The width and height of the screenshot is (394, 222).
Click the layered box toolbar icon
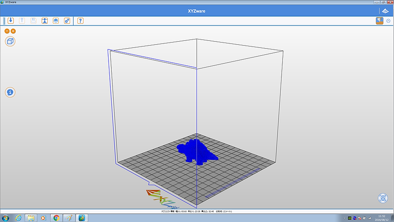click(x=56, y=21)
